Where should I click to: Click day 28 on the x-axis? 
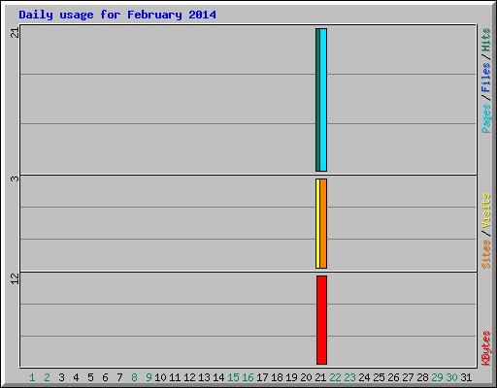tap(422, 377)
